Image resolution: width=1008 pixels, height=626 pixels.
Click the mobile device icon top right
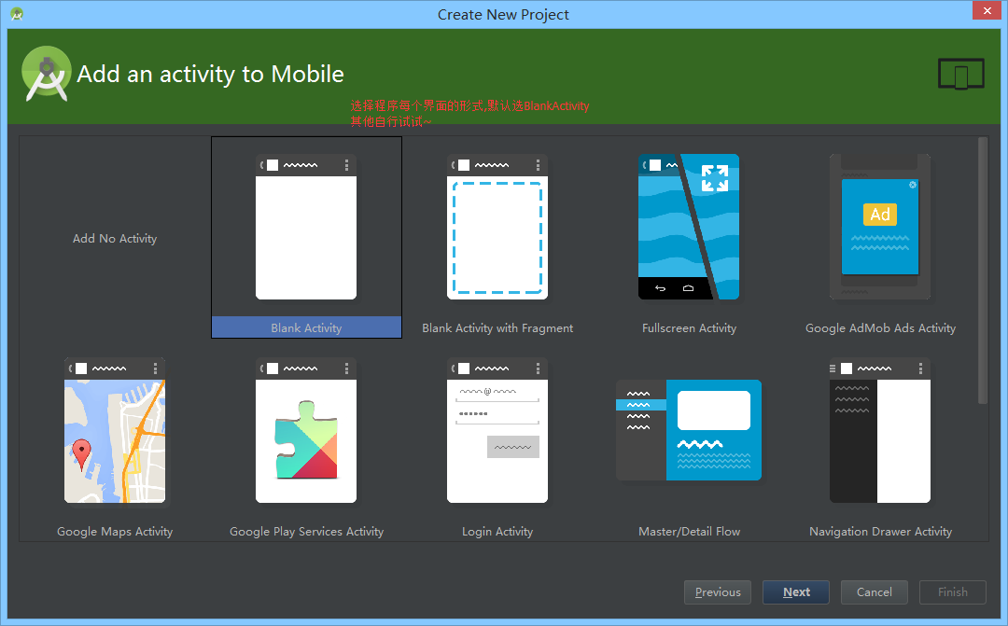pyautogui.click(x=960, y=72)
